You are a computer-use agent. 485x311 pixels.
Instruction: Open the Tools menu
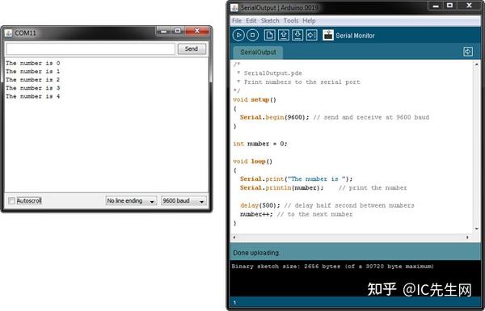click(291, 21)
